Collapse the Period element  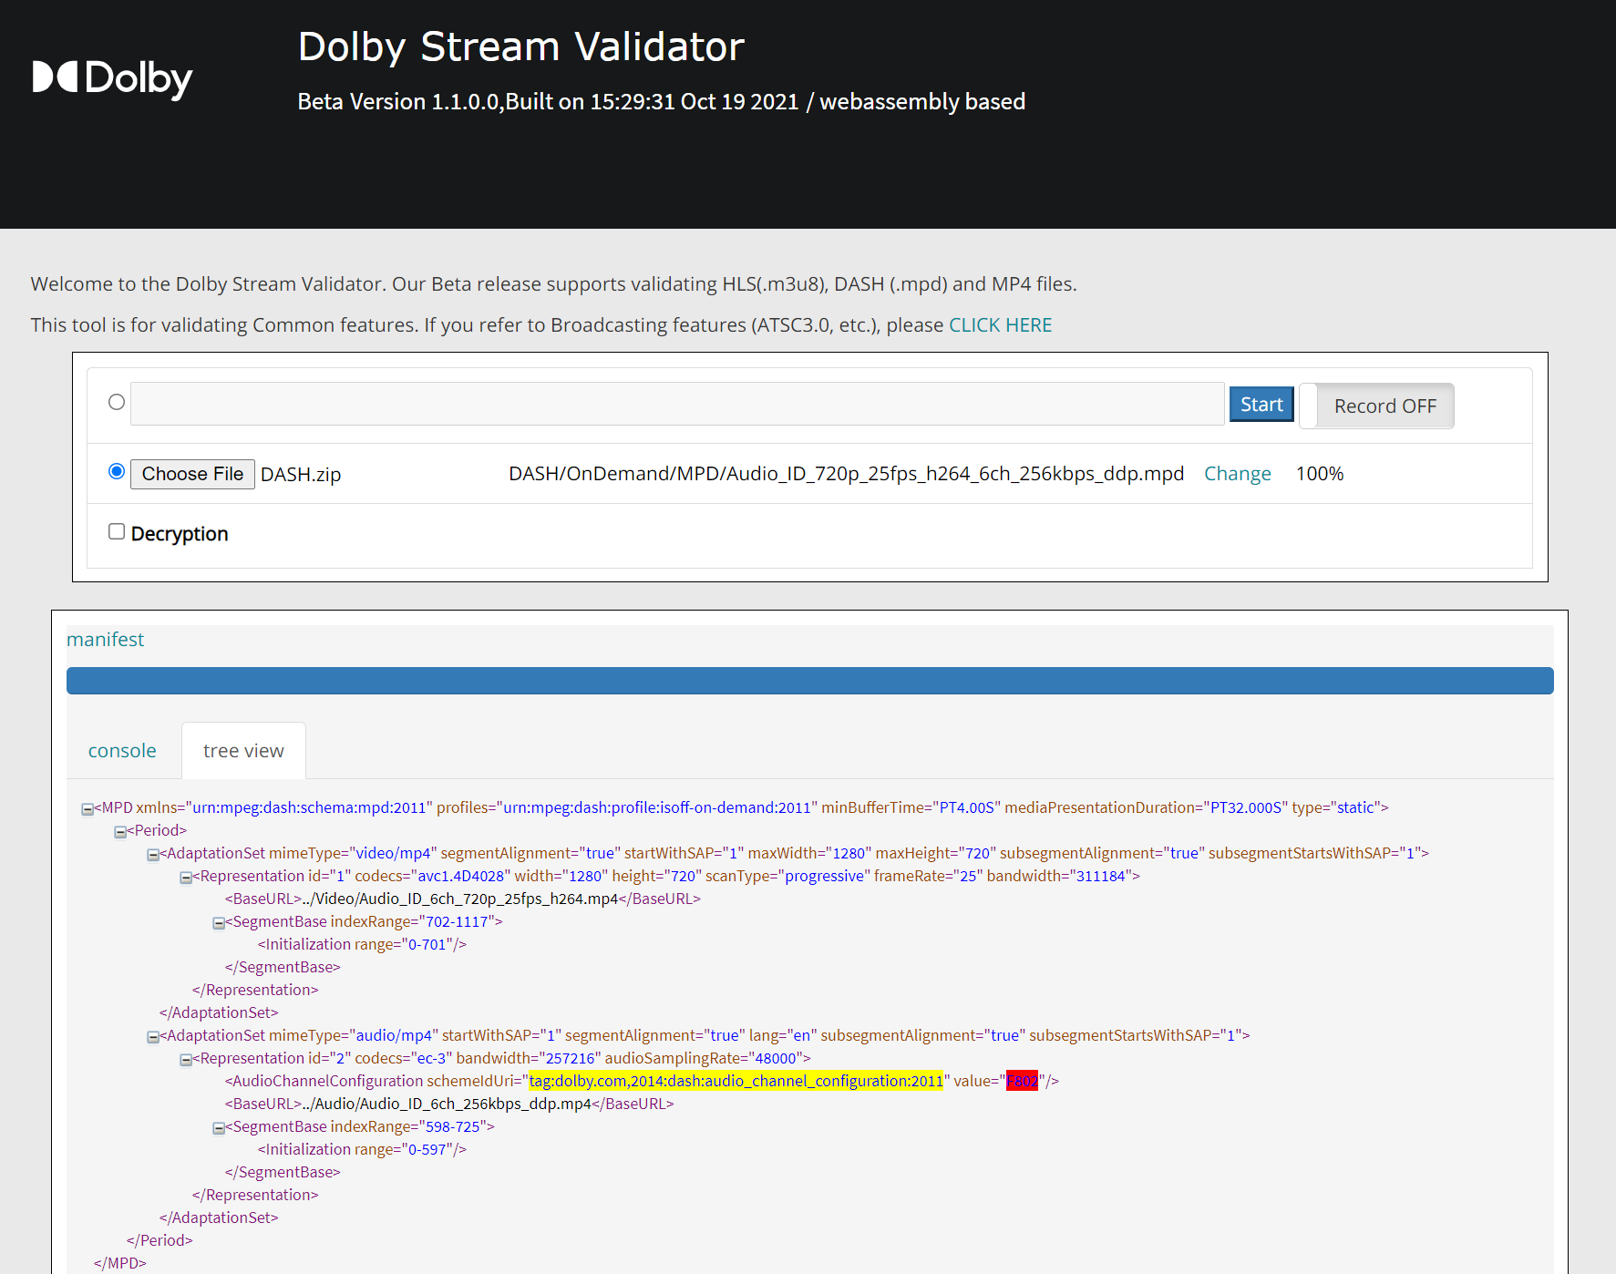pos(119,830)
